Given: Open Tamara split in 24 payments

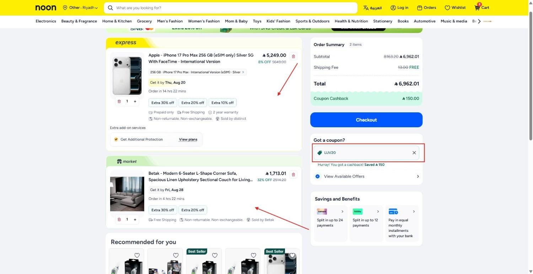Looking at the screenshot, I should 330,223.
